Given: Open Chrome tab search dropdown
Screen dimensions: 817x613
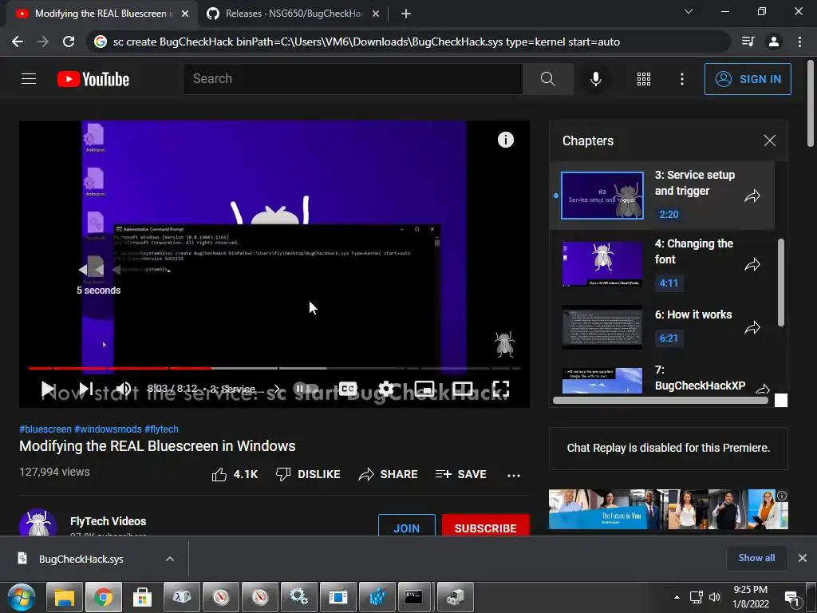Looking at the screenshot, I should click(x=689, y=11).
